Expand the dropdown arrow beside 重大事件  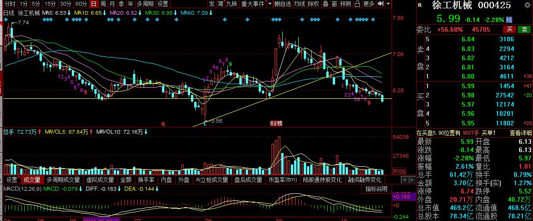click(x=270, y=4)
